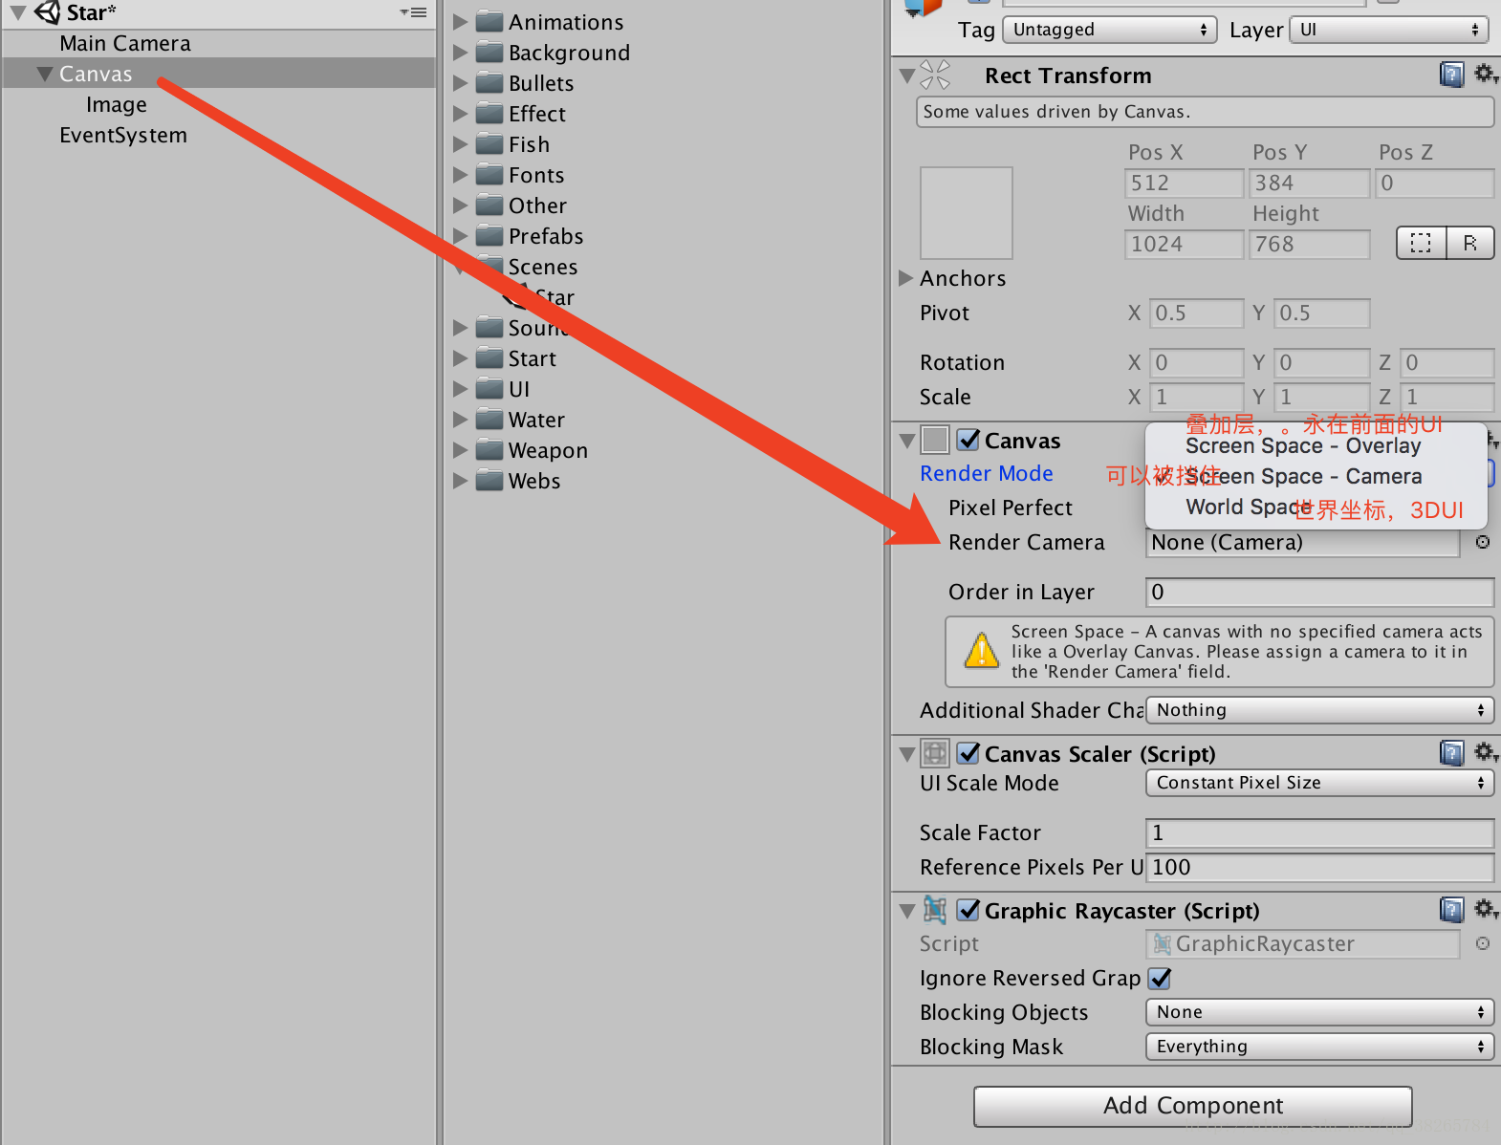Collapse the Star scene root in Hierarchy
The width and height of the screenshot is (1501, 1145).
(18, 13)
